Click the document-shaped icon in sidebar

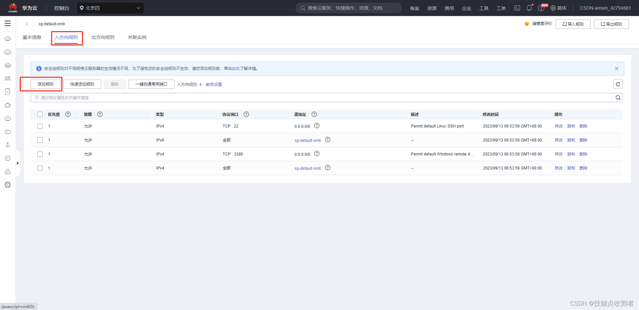(8, 92)
